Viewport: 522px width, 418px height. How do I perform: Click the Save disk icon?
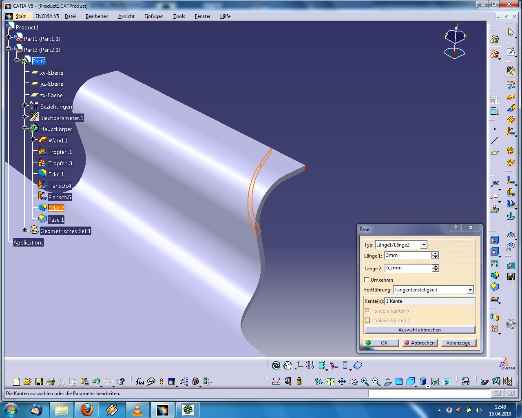39,382
